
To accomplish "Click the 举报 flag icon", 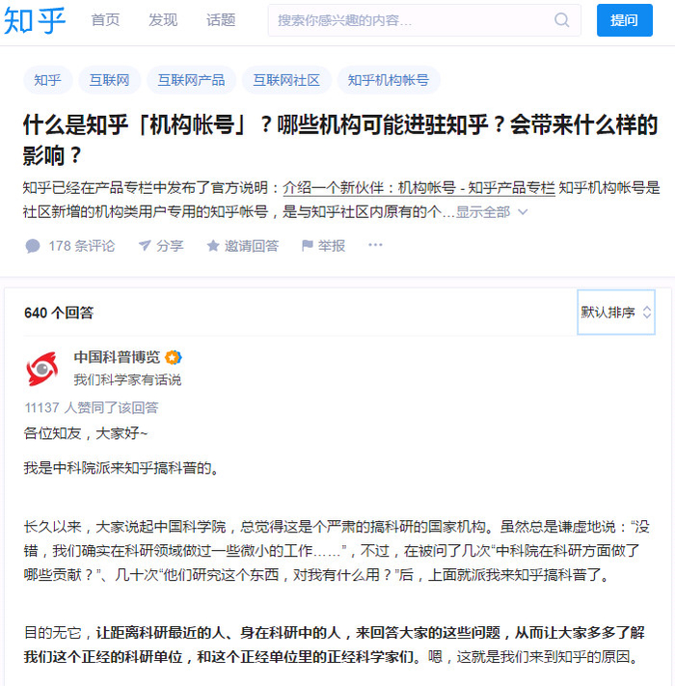I will [308, 245].
